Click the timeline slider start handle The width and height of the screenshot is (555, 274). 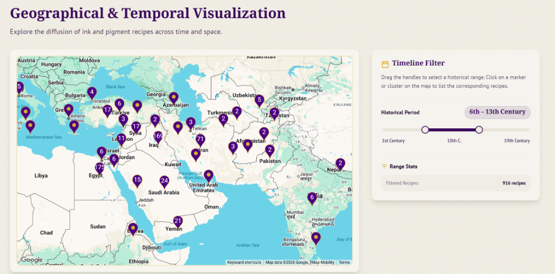point(425,130)
